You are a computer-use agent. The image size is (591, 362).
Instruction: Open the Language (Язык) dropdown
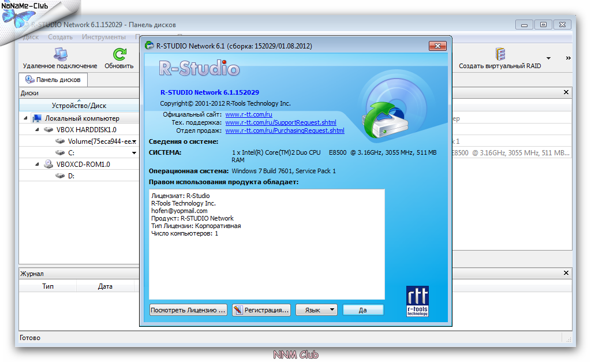pyautogui.click(x=317, y=310)
